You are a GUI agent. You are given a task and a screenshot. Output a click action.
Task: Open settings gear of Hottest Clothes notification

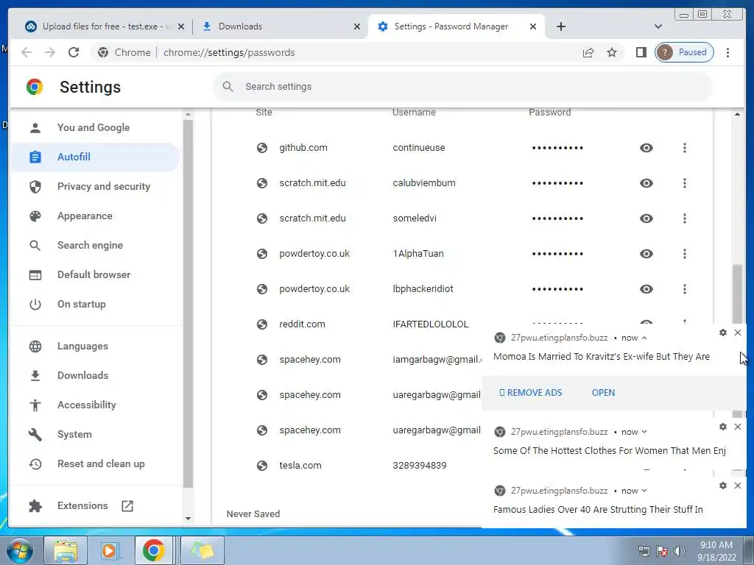point(723,427)
